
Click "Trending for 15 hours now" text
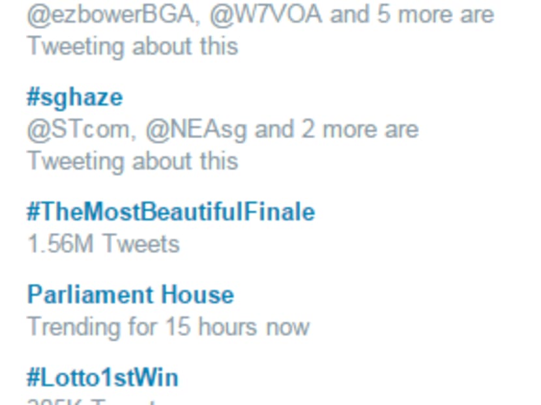[x=168, y=327]
